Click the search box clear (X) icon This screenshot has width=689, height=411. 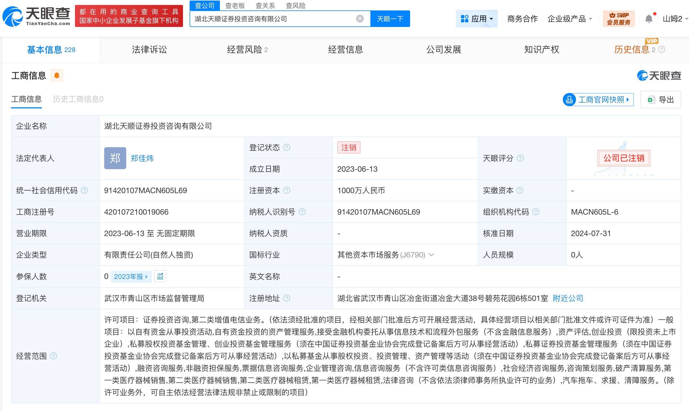point(360,18)
